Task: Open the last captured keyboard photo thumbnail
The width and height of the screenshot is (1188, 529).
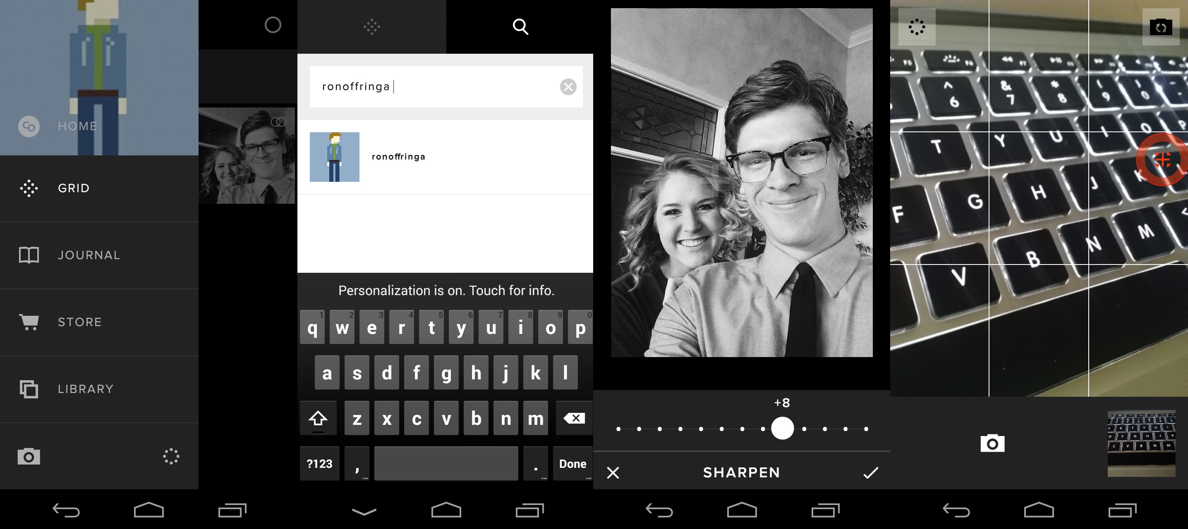Action: point(1141,444)
